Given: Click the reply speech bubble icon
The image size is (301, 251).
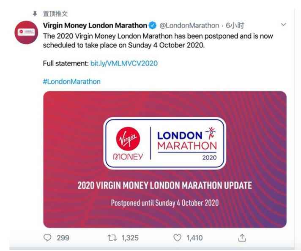Looking at the screenshot, I should coord(47,239).
